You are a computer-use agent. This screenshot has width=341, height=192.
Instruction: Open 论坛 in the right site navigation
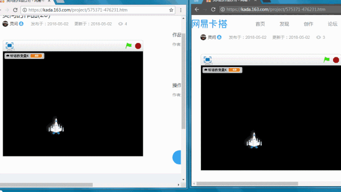tap(332, 24)
